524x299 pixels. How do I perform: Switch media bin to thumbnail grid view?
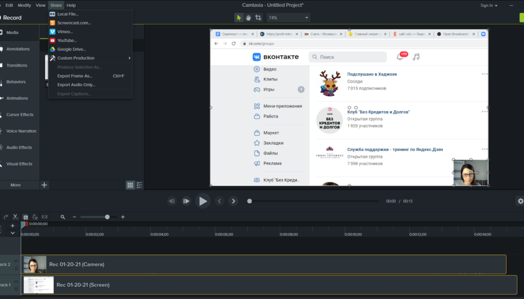point(130,185)
